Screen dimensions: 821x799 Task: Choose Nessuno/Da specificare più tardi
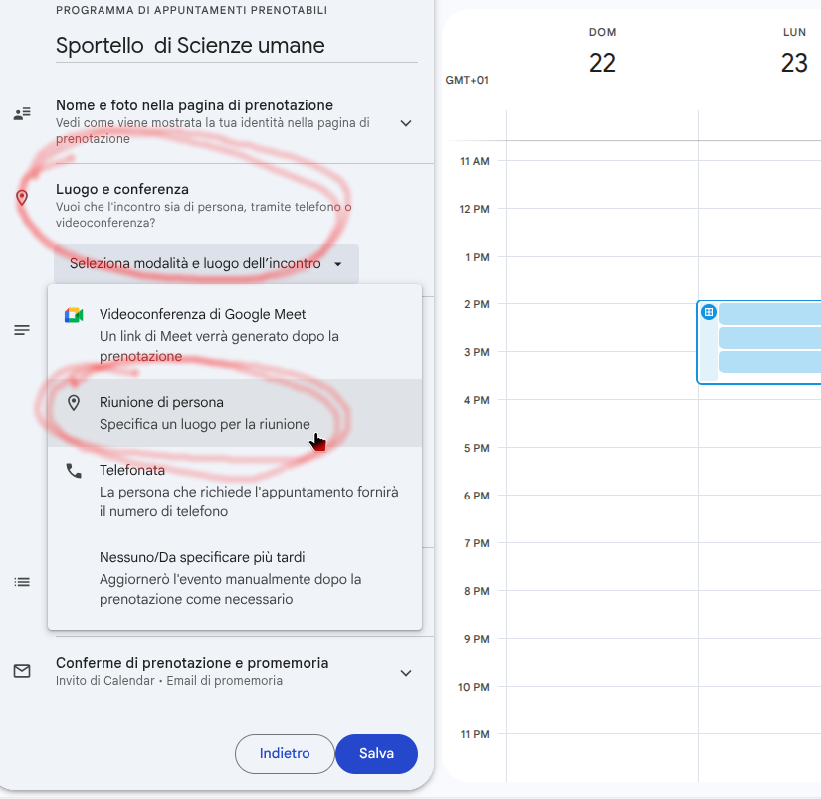coord(235,578)
